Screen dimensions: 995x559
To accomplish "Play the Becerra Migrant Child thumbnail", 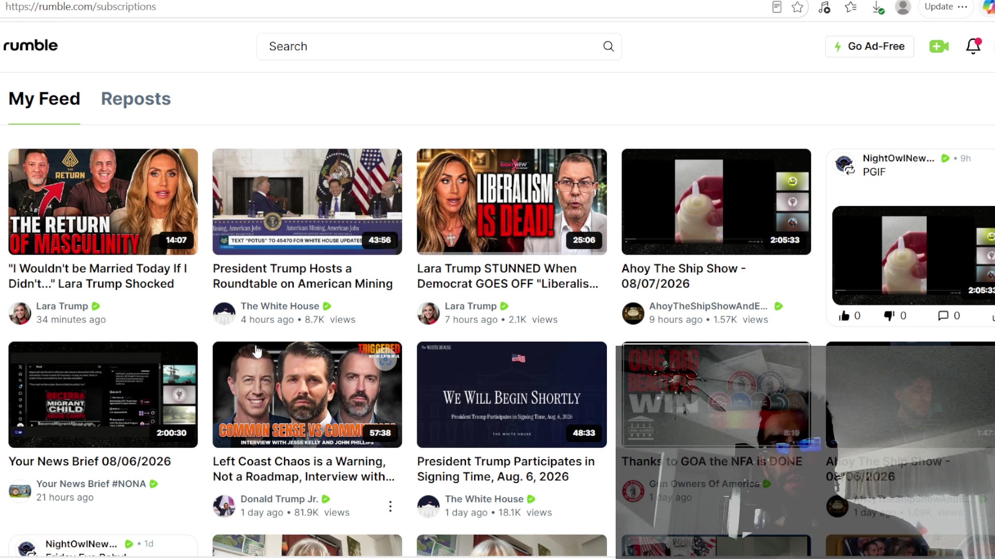I will (x=103, y=394).
